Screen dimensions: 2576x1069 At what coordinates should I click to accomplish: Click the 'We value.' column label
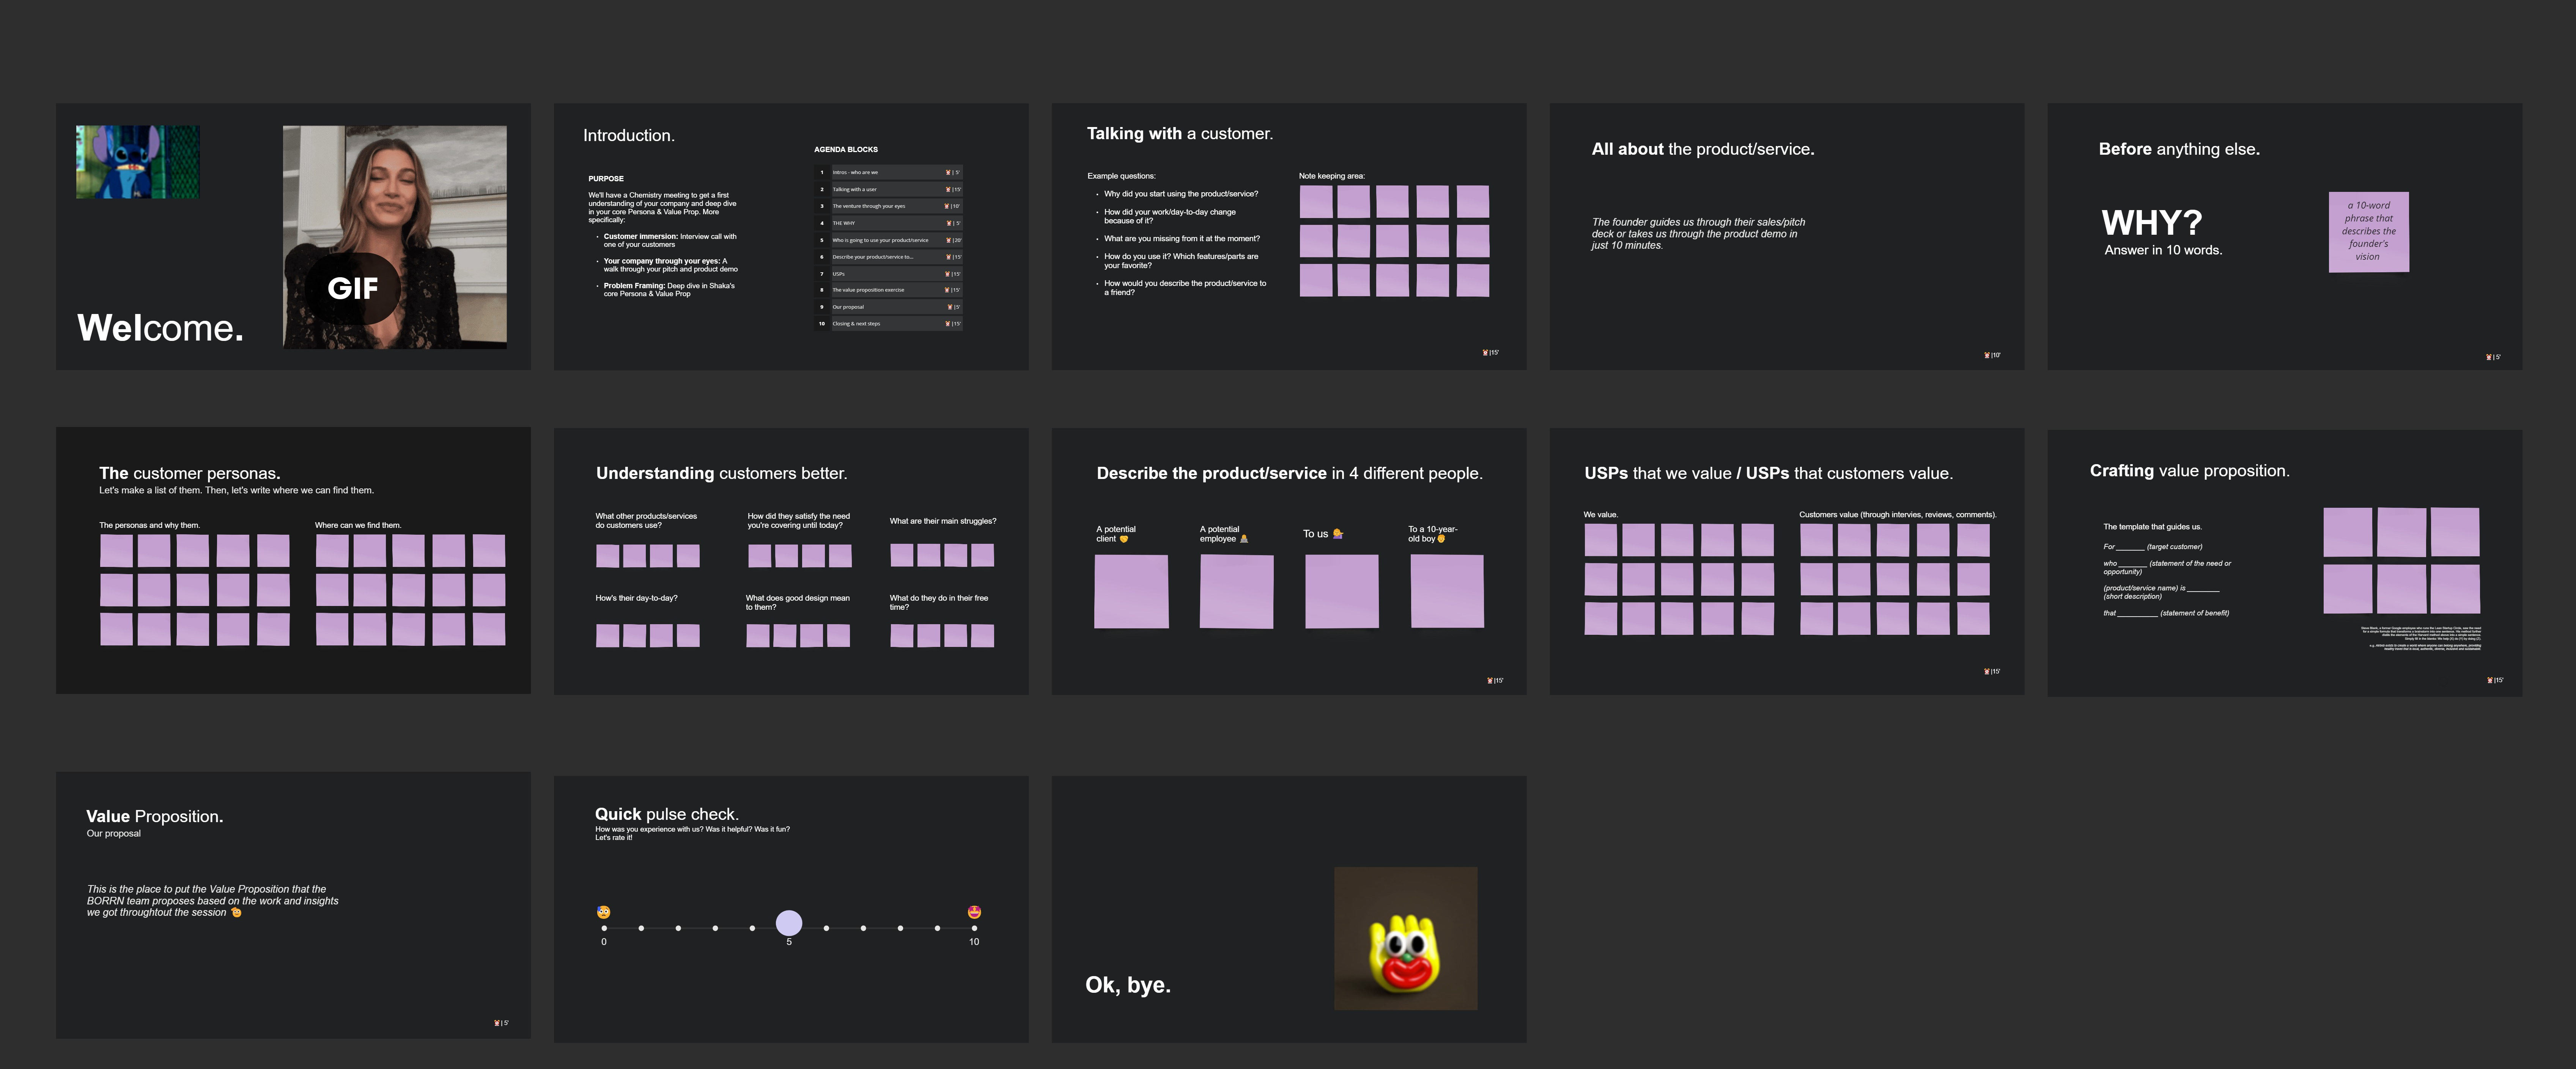1601,515
